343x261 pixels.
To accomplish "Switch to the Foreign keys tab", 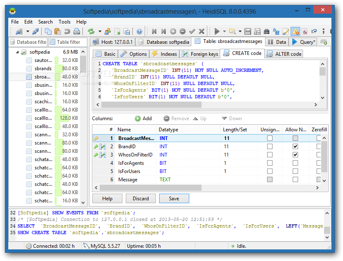I will point(200,54).
